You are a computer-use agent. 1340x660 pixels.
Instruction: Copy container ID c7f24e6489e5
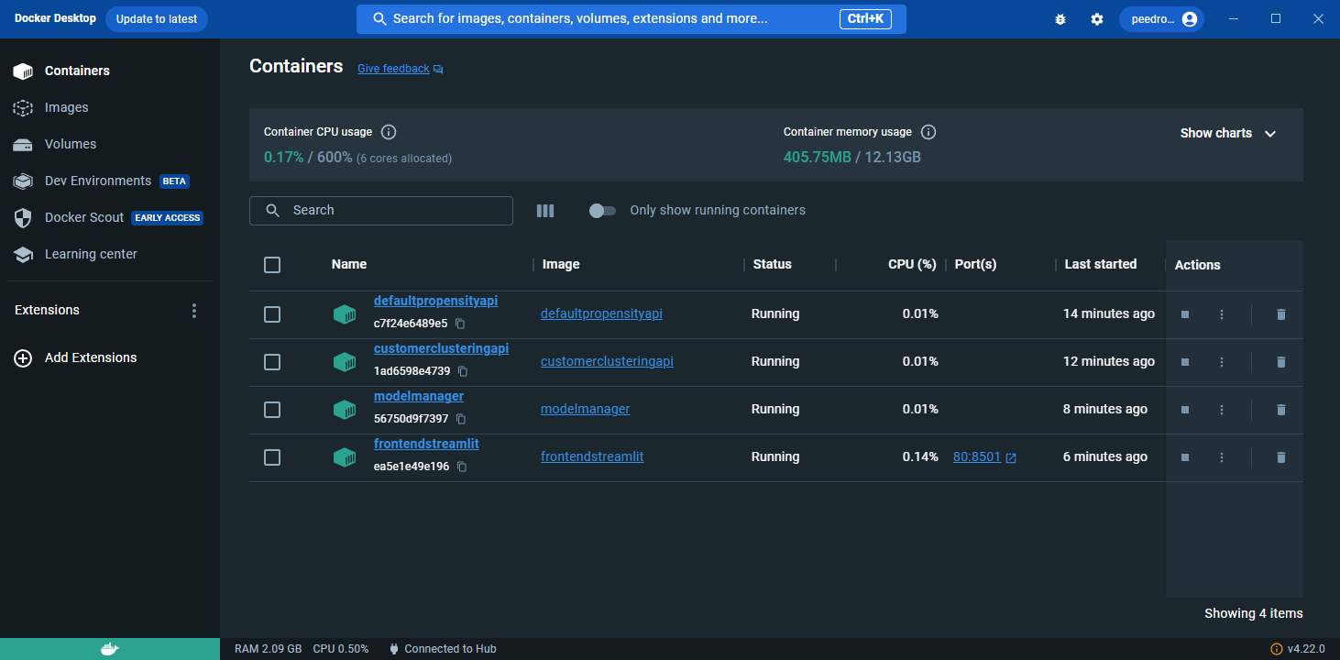pyautogui.click(x=460, y=324)
